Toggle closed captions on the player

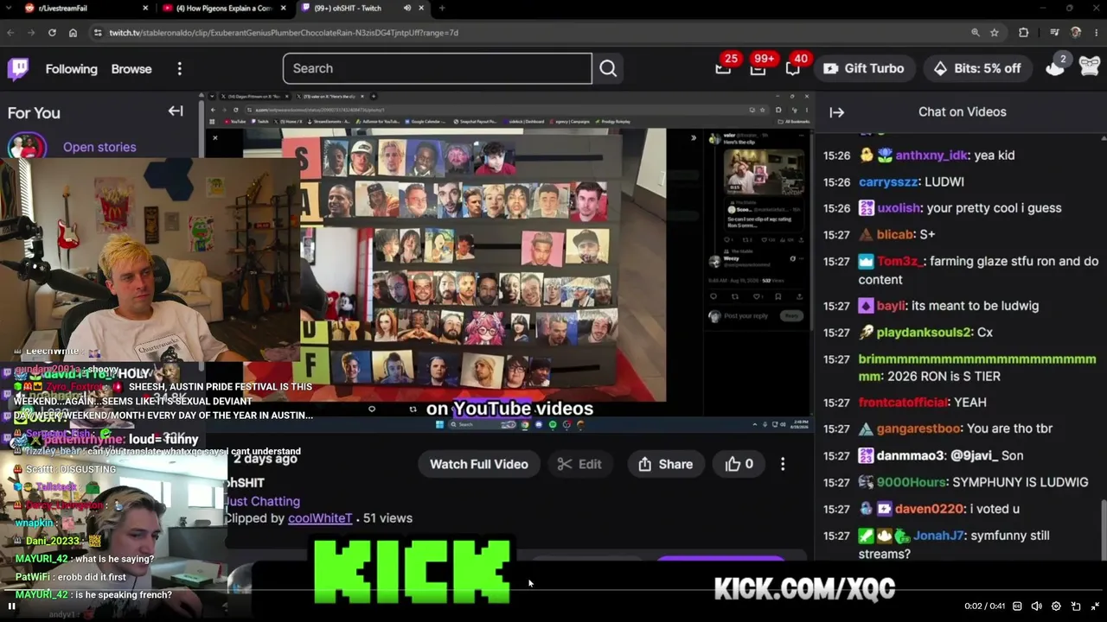(x=1017, y=606)
